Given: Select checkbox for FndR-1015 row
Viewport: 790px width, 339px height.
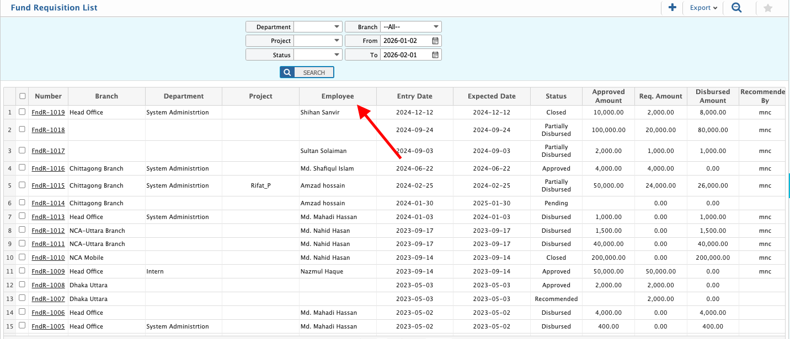Looking at the screenshot, I should [22, 185].
